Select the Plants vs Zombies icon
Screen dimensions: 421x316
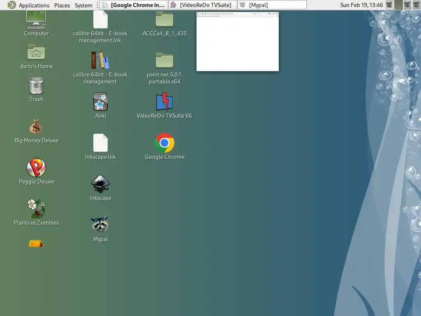pyautogui.click(x=37, y=208)
